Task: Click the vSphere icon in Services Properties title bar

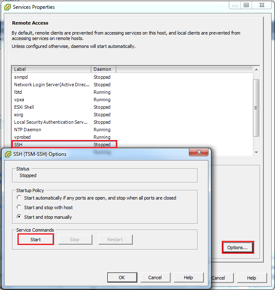Action: 7,7
